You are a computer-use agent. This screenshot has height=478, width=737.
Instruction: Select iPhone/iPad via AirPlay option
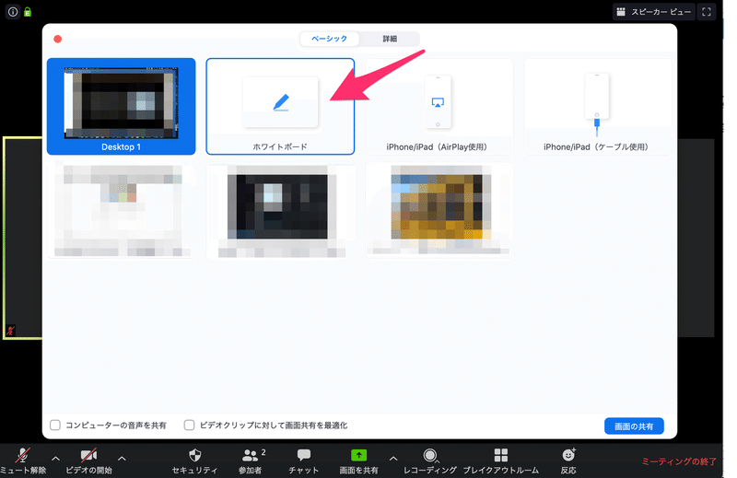[x=439, y=106]
